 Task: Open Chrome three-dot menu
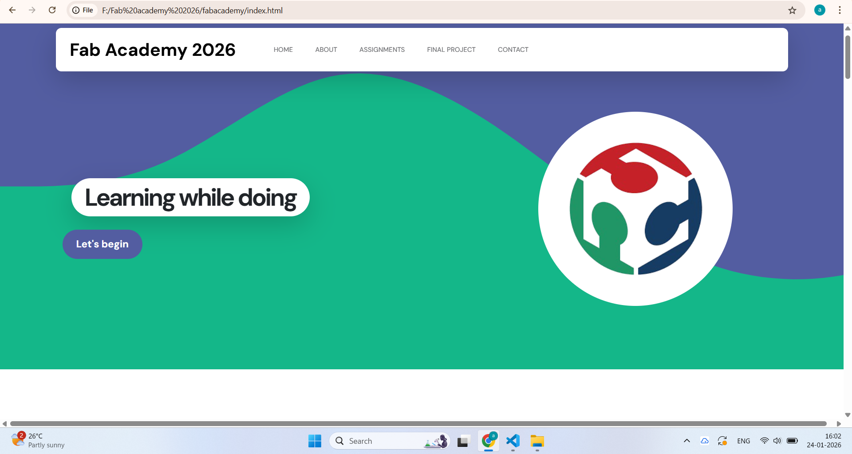click(x=840, y=10)
